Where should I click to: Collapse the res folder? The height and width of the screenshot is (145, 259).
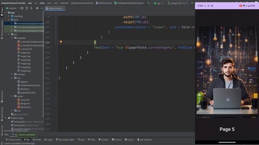point(9,34)
